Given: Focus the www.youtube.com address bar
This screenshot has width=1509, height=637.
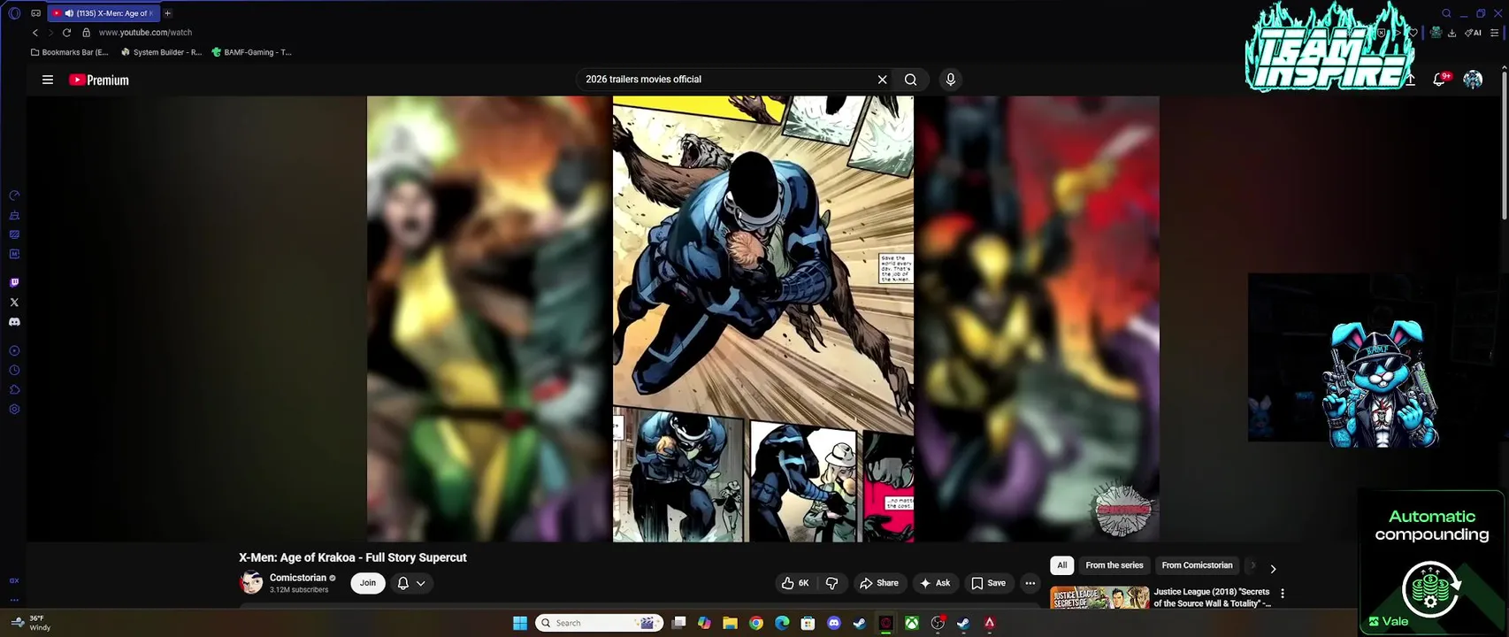Looking at the screenshot, I should tap(145, 33).
